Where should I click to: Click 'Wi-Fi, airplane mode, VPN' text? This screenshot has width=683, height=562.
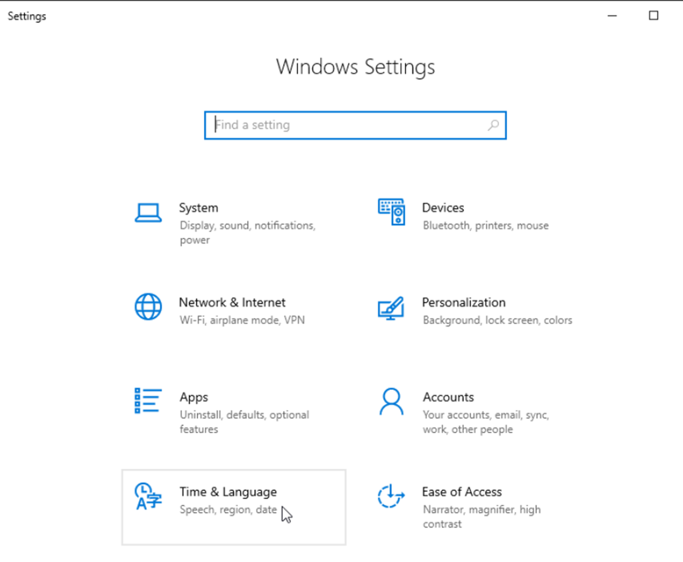point(242,320)
